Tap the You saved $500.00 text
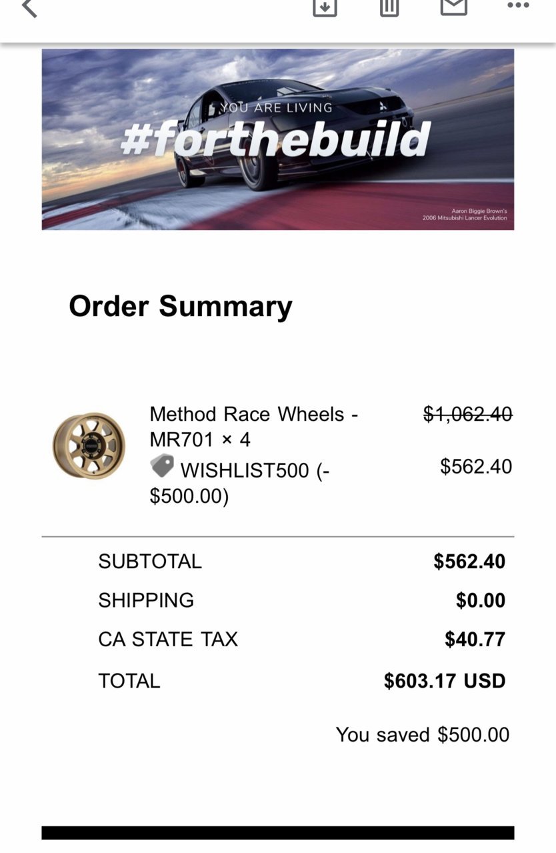This screenshot has height=853, width=556. (423, 735)
